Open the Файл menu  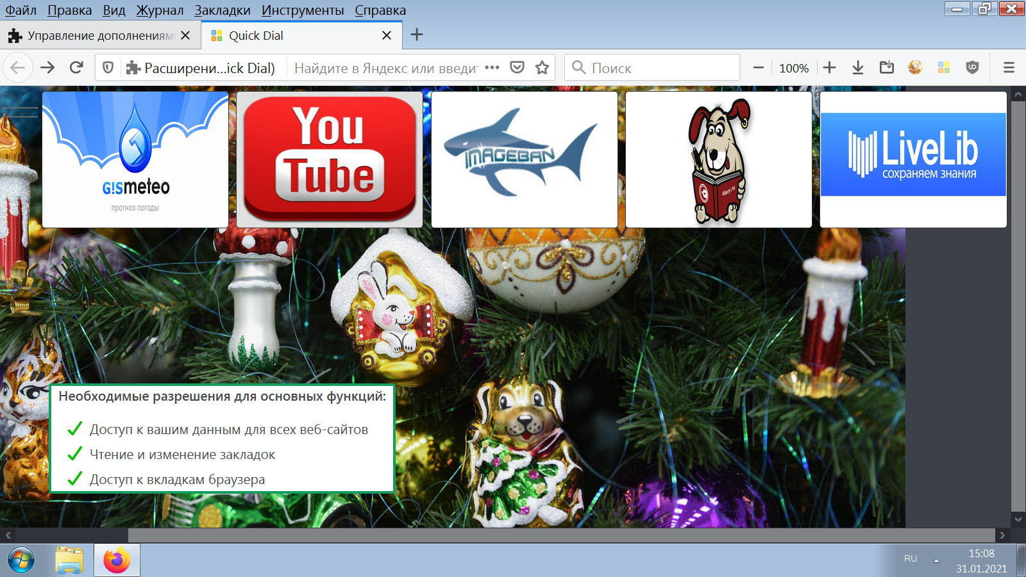pos(21,10)
